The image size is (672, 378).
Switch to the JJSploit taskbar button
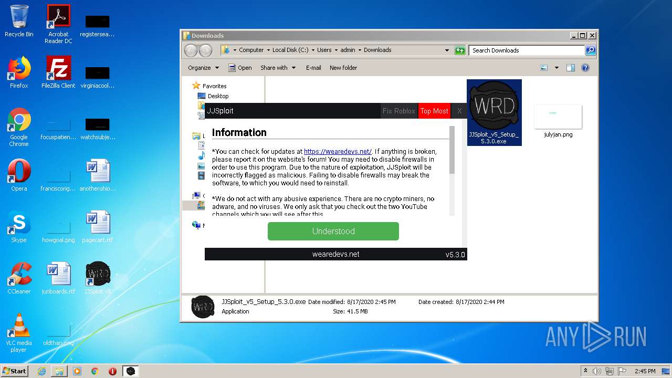(131, 371)
